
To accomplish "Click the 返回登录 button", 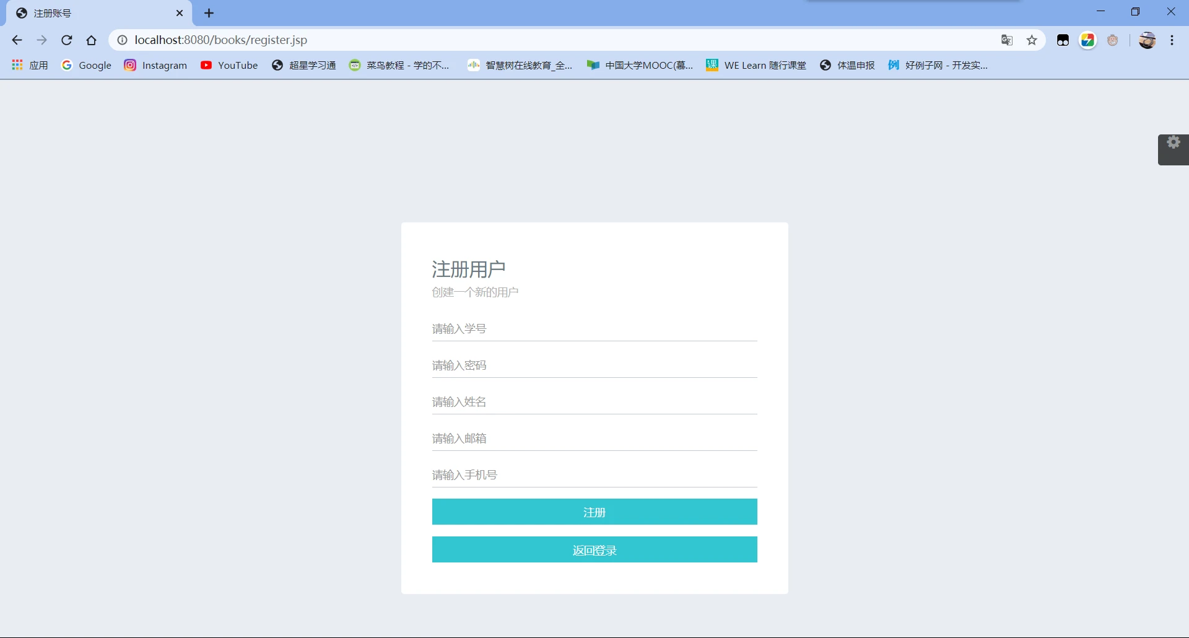I will 594,549.
